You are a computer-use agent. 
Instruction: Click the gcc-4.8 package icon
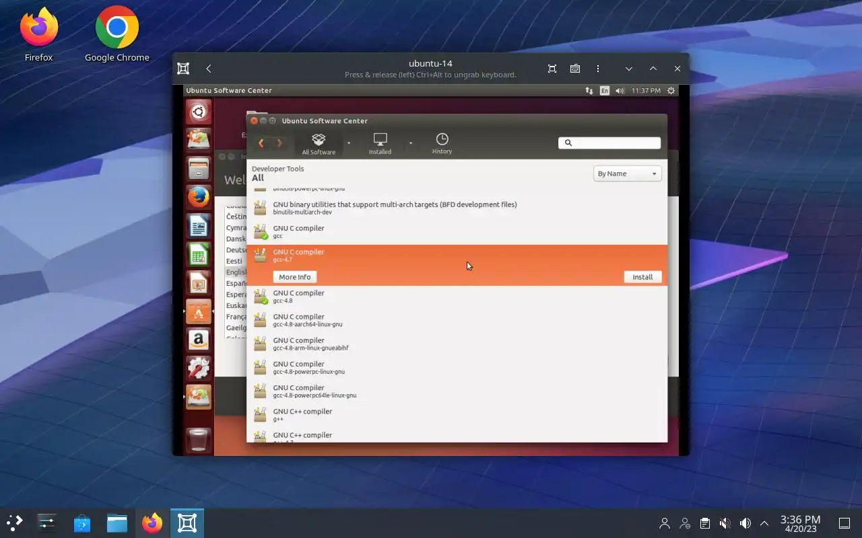coord(260,297)
